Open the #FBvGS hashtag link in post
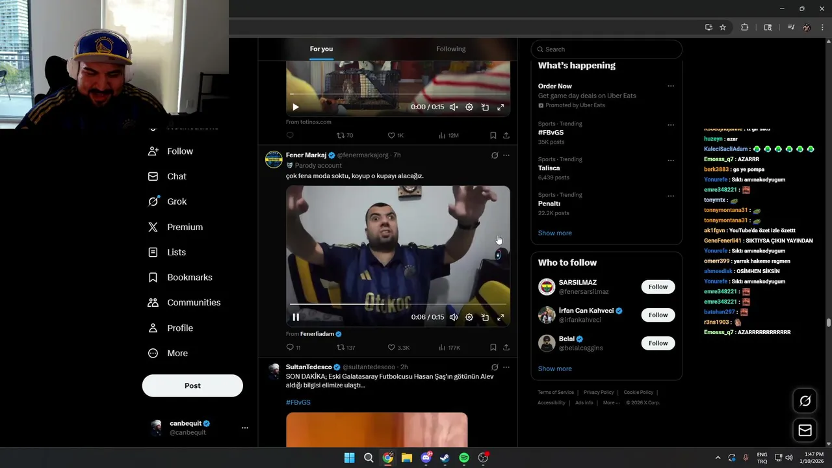832x468 pixels. [x=298, y=402]
